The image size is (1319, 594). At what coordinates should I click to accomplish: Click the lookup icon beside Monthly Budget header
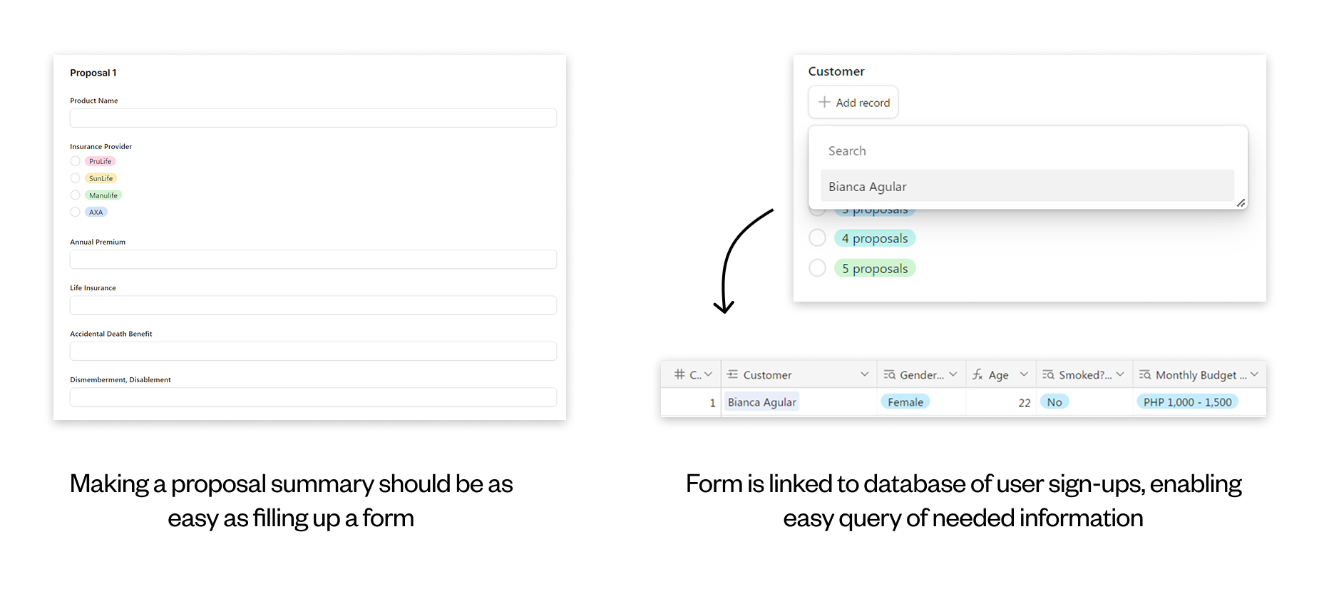pyautogui.click(x=1145, y=374)
